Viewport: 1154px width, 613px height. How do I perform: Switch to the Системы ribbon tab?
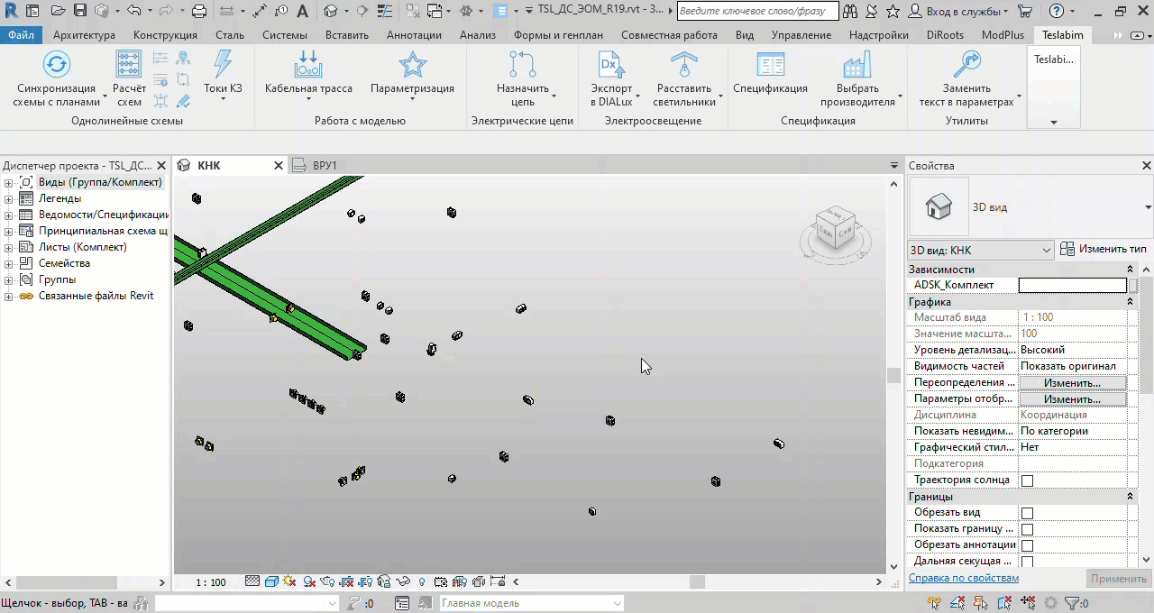coord(284,35)
